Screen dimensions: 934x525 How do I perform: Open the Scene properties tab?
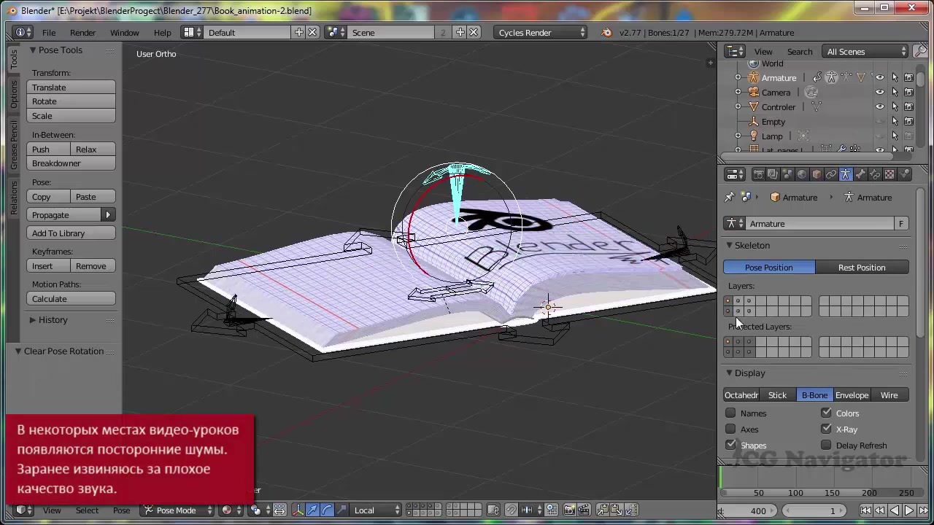pos(787,174)
